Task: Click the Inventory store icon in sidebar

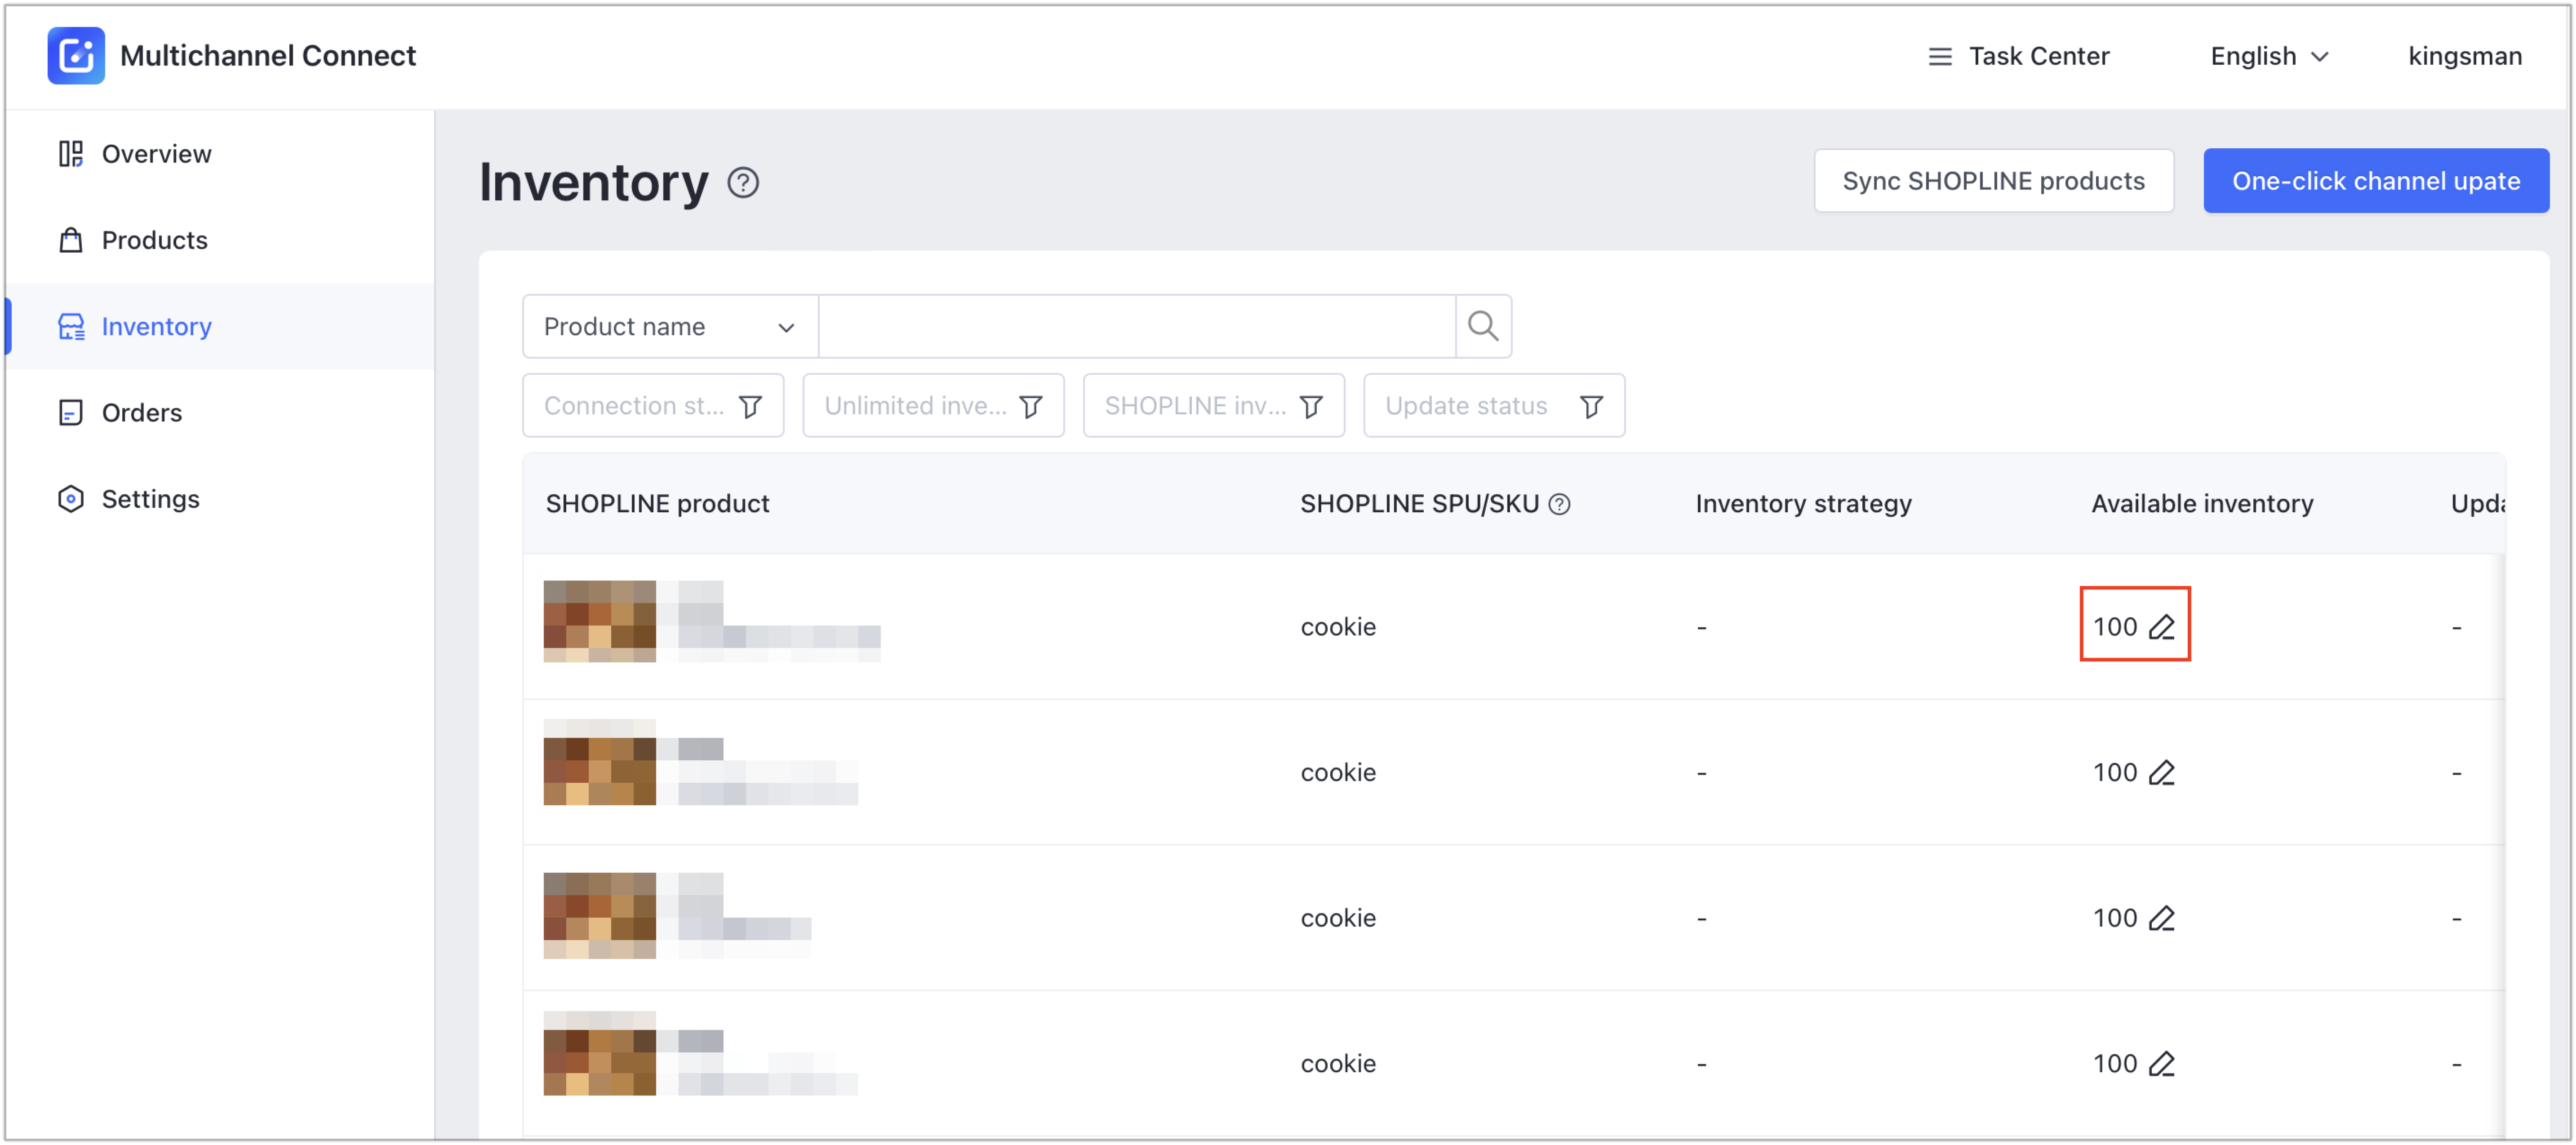Action: point(71,327)
